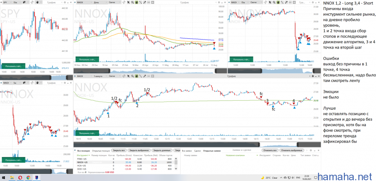The height and width of the screenshot is (181, 376).
Task: Click Закрыть выбранное button
Action: click(x=139, y=150)
